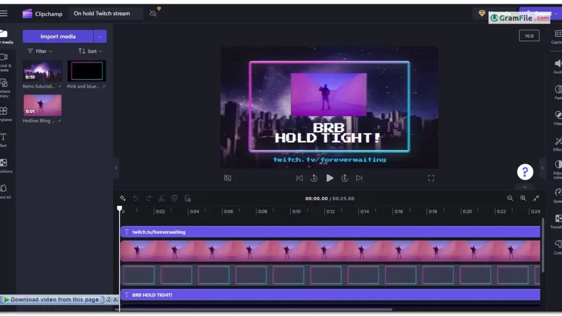562x316 pixels.
Task: Click the auto compose magic wand icon
Action: coord(122,198)
